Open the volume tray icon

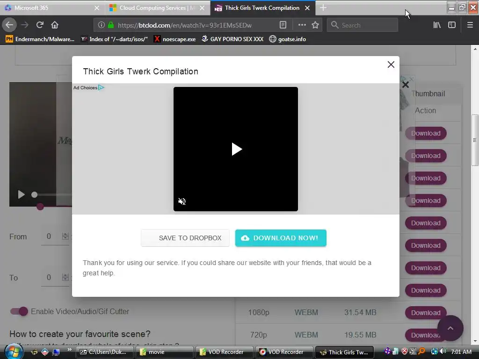point(443,352)
